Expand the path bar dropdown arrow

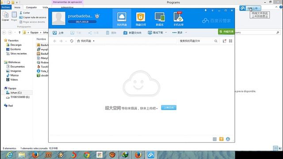click(x=94, y=41)
